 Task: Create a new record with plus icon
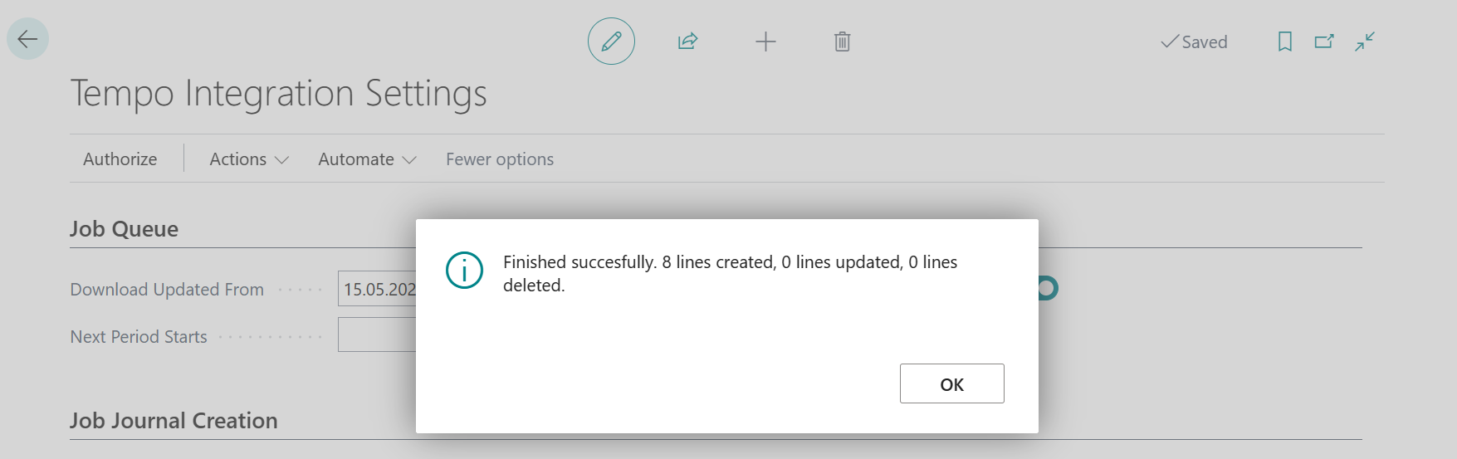[x=765, y=42]
